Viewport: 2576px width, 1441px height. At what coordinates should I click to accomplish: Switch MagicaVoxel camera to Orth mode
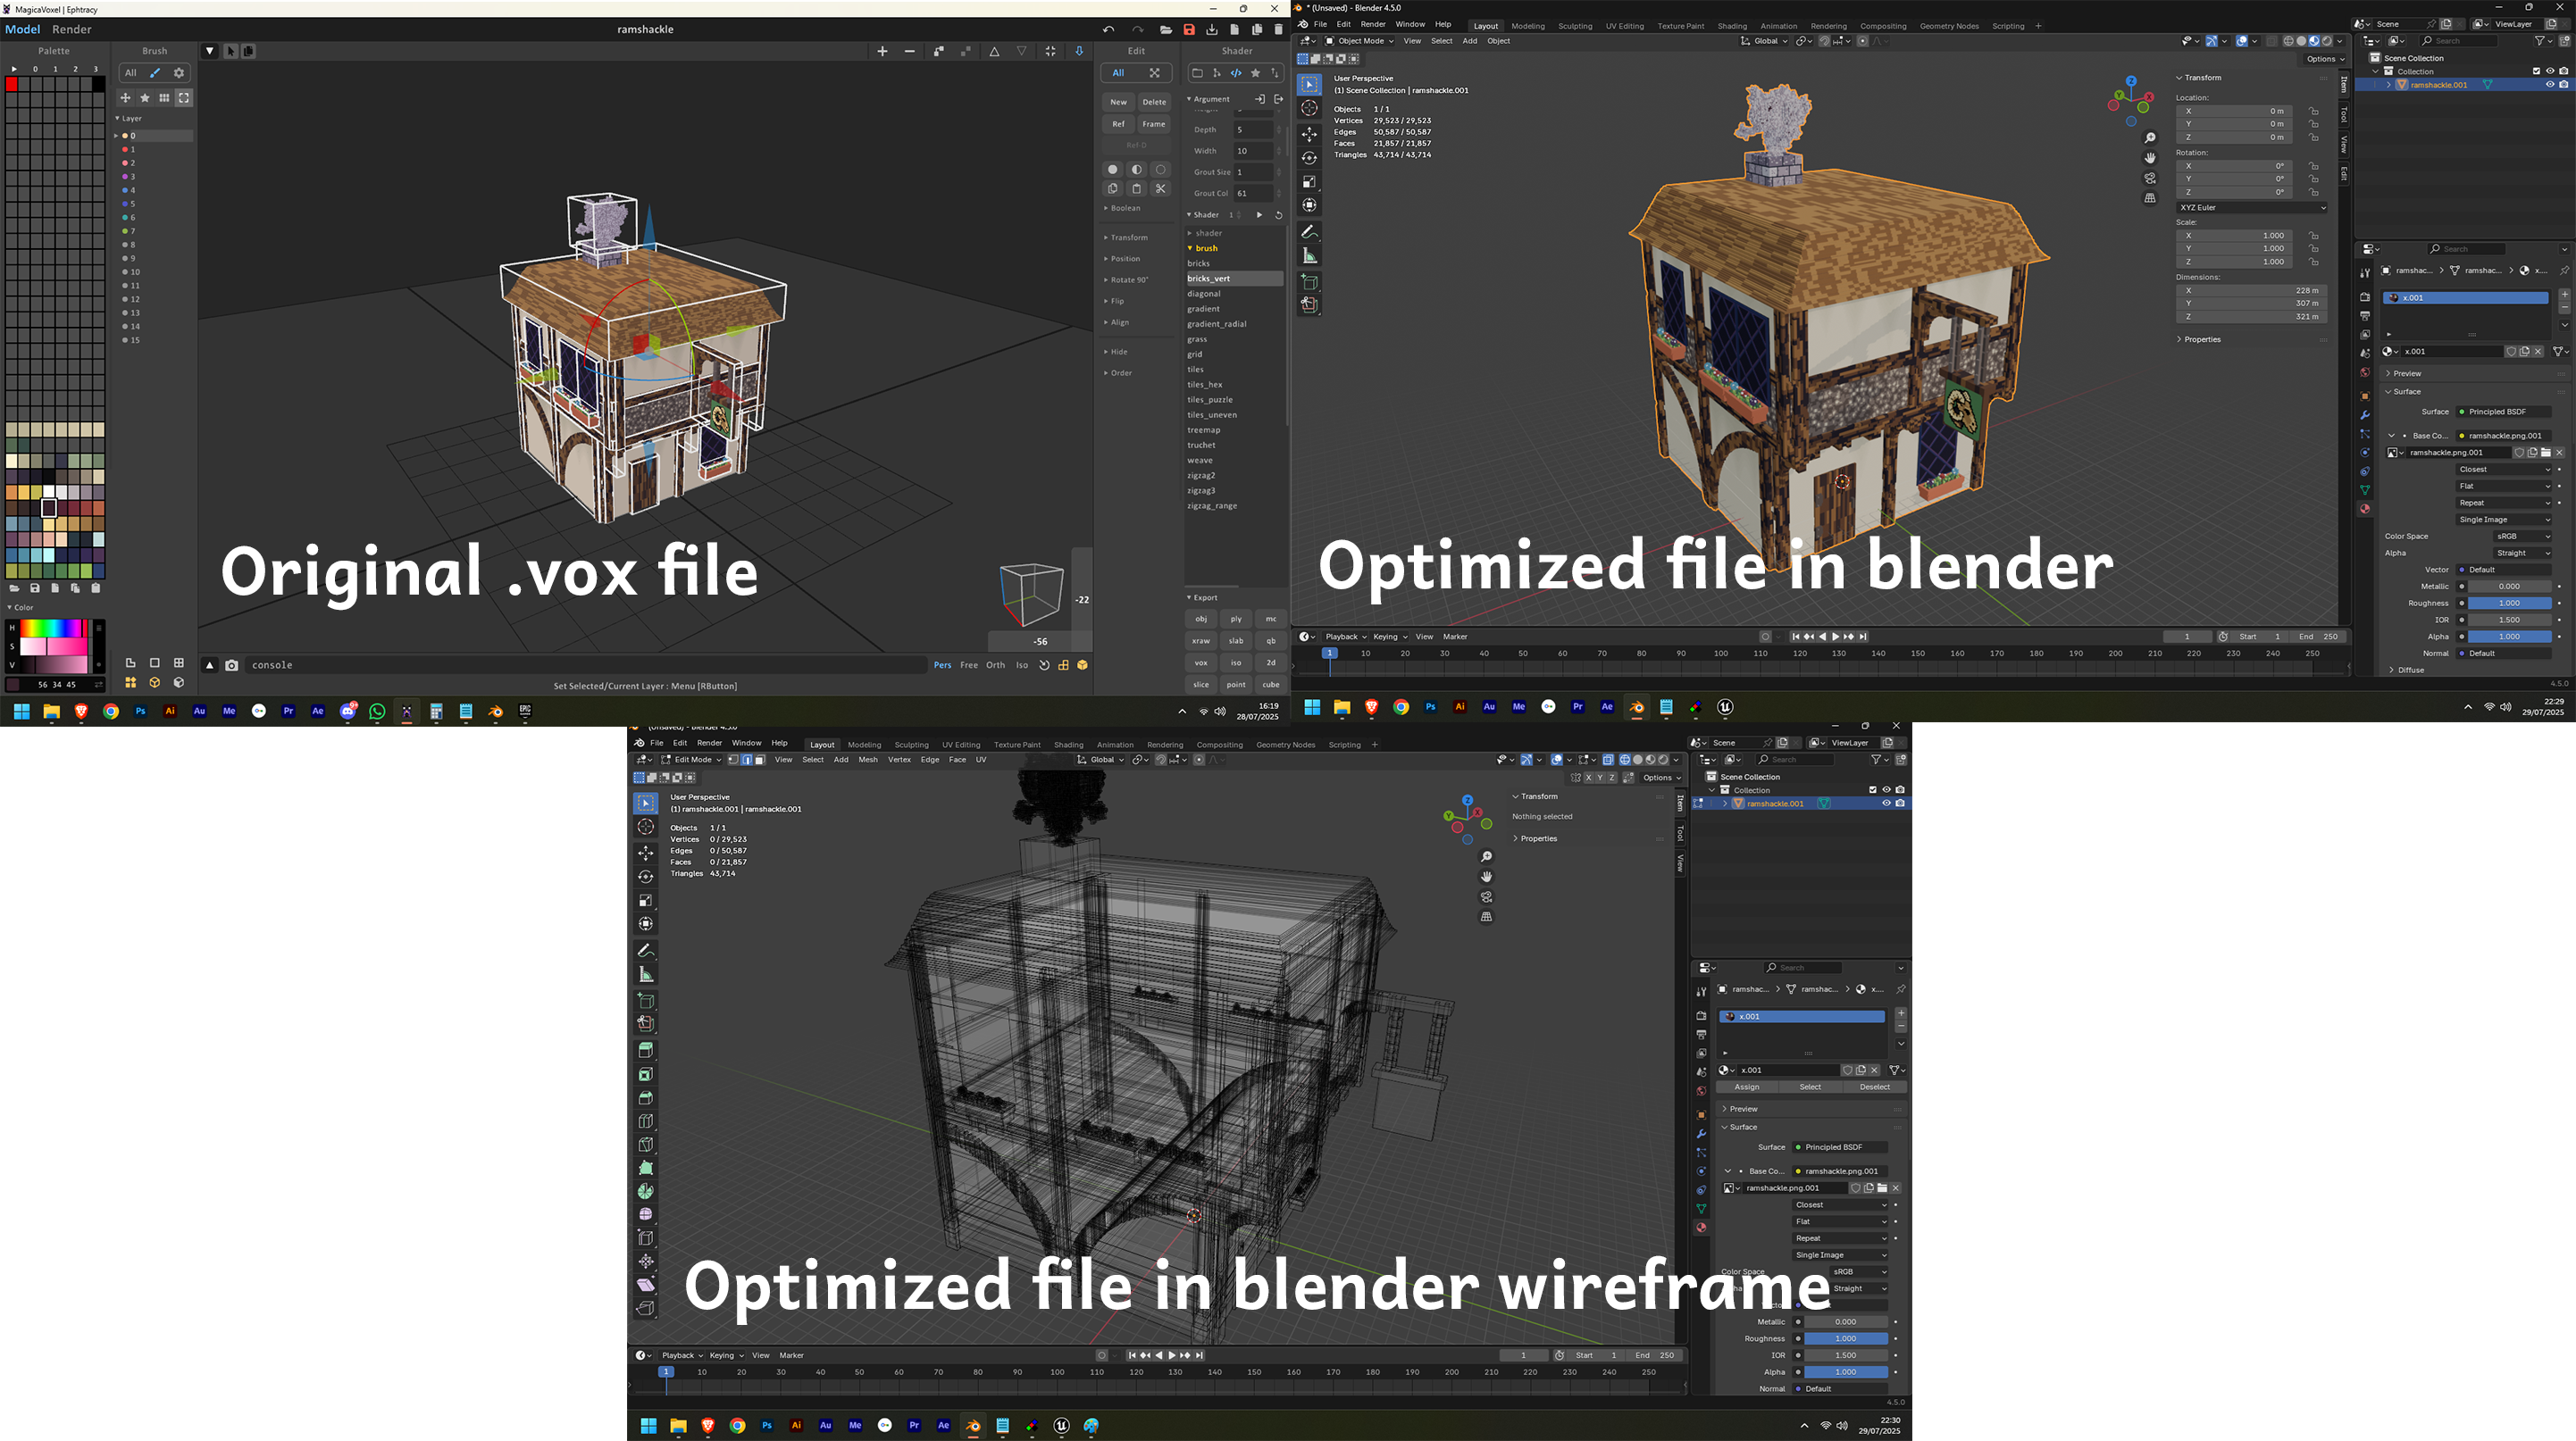(x=995, y=665)
